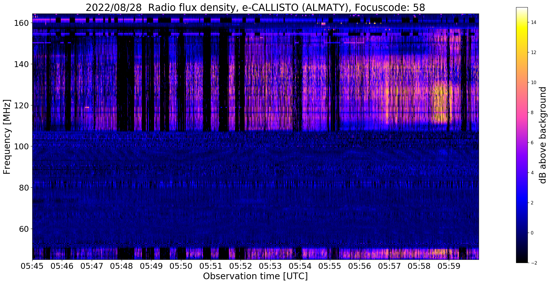
Task: Click the colorbar tick label 6
Action: 532,143
